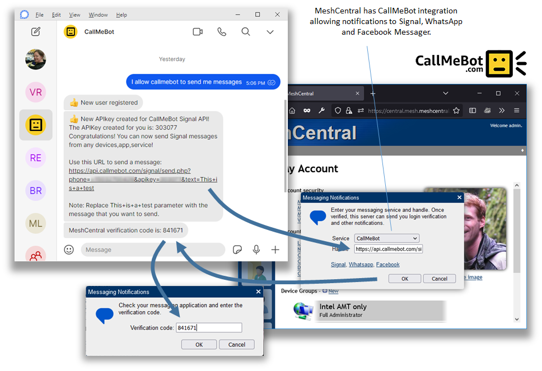This screenshot has width=542, height=371.
Task: Open the api.callmebot.com URL in message
Action: [x=130, y=171]
